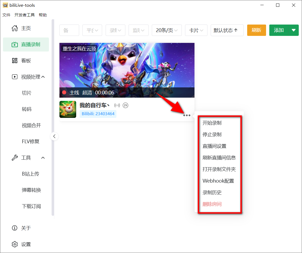The image size is (302, 253).
Task: Click the sidebar collapse arrow
Action: (x=54, y=136)
